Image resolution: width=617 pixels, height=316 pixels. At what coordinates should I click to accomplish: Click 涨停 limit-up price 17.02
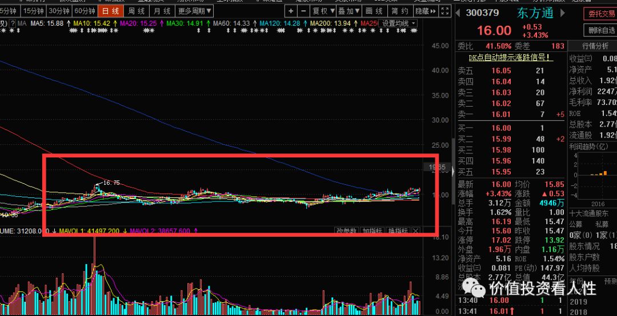tap(502, 240)
